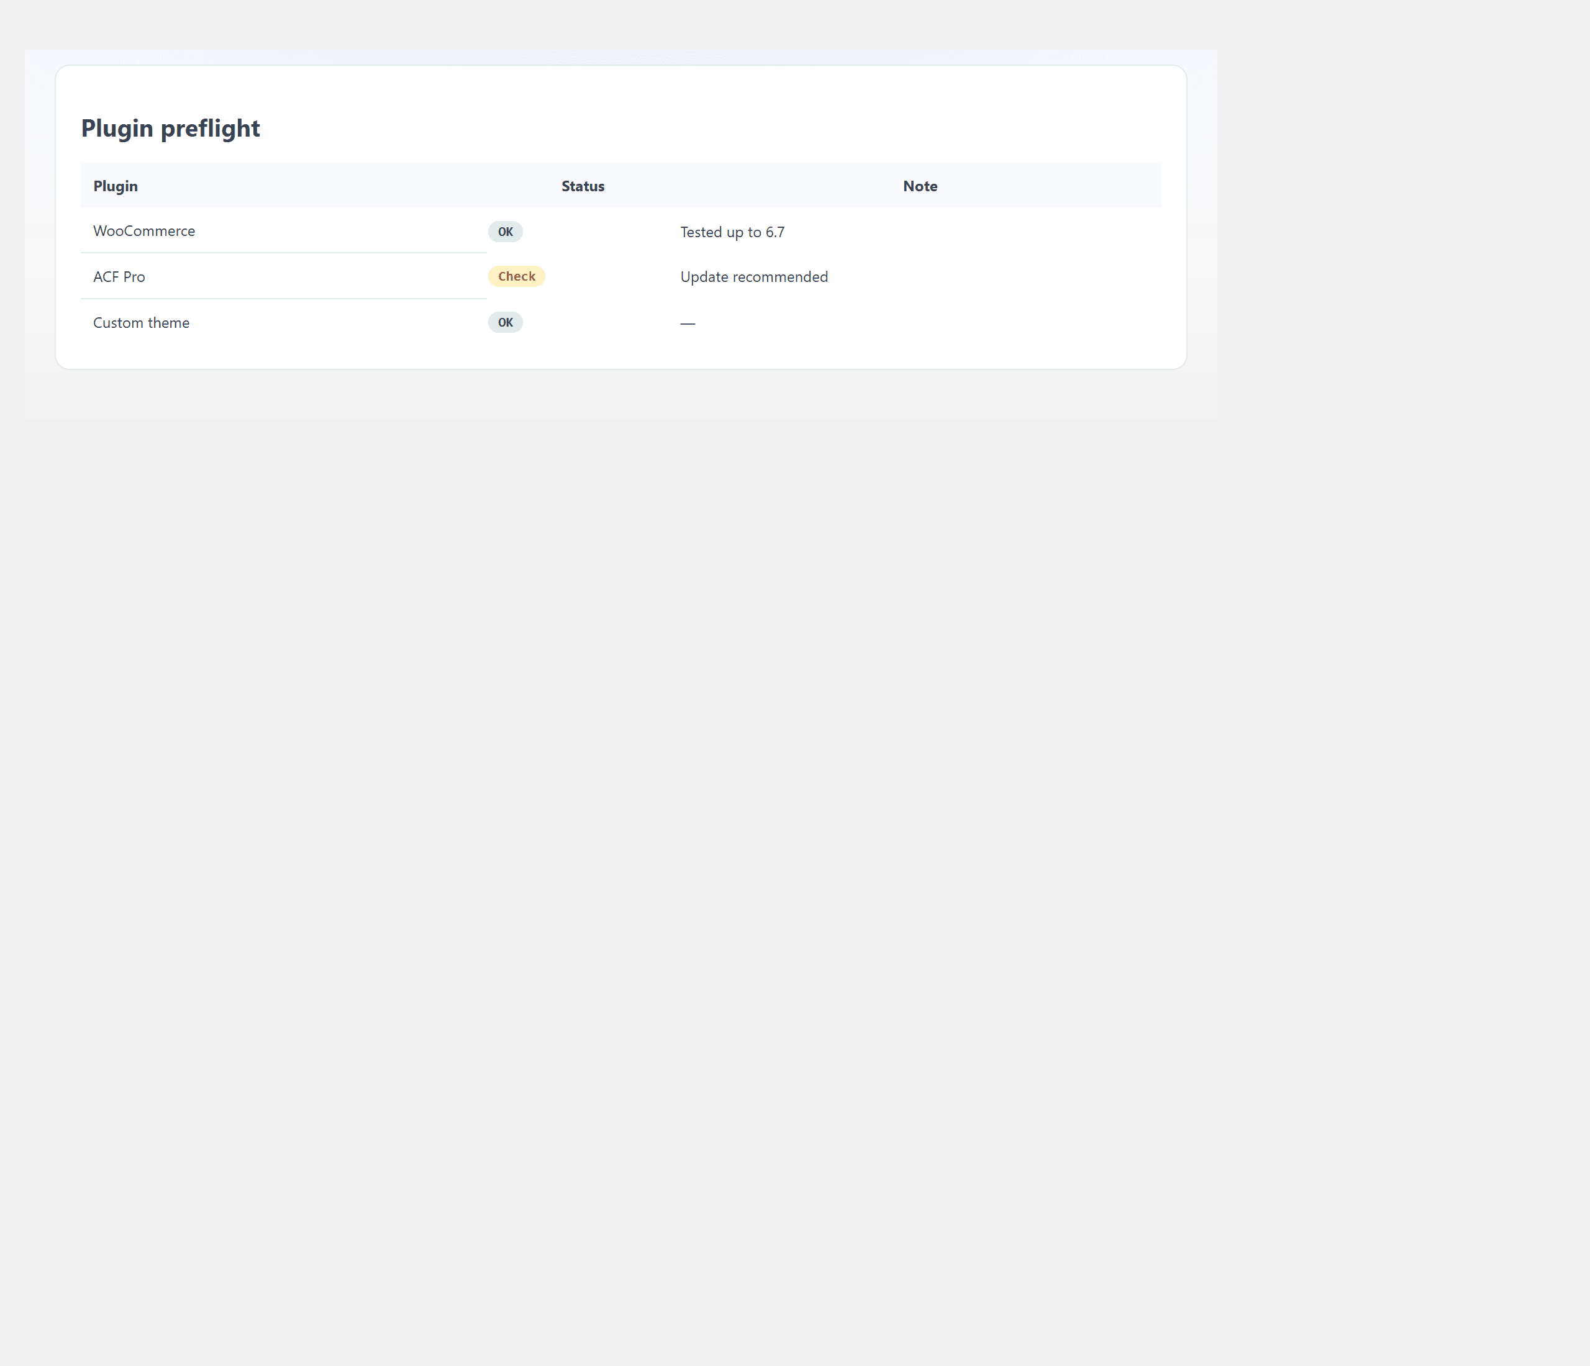Click the Note column header

tap(919, 186)
